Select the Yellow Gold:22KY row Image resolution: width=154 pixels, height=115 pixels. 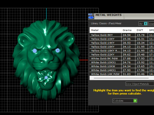tap(122, 55)
